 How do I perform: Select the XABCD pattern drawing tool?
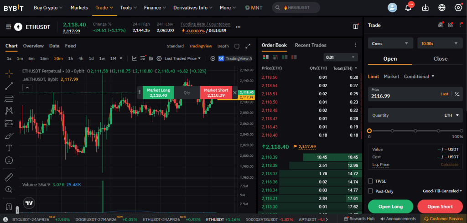tap(9, 111)
